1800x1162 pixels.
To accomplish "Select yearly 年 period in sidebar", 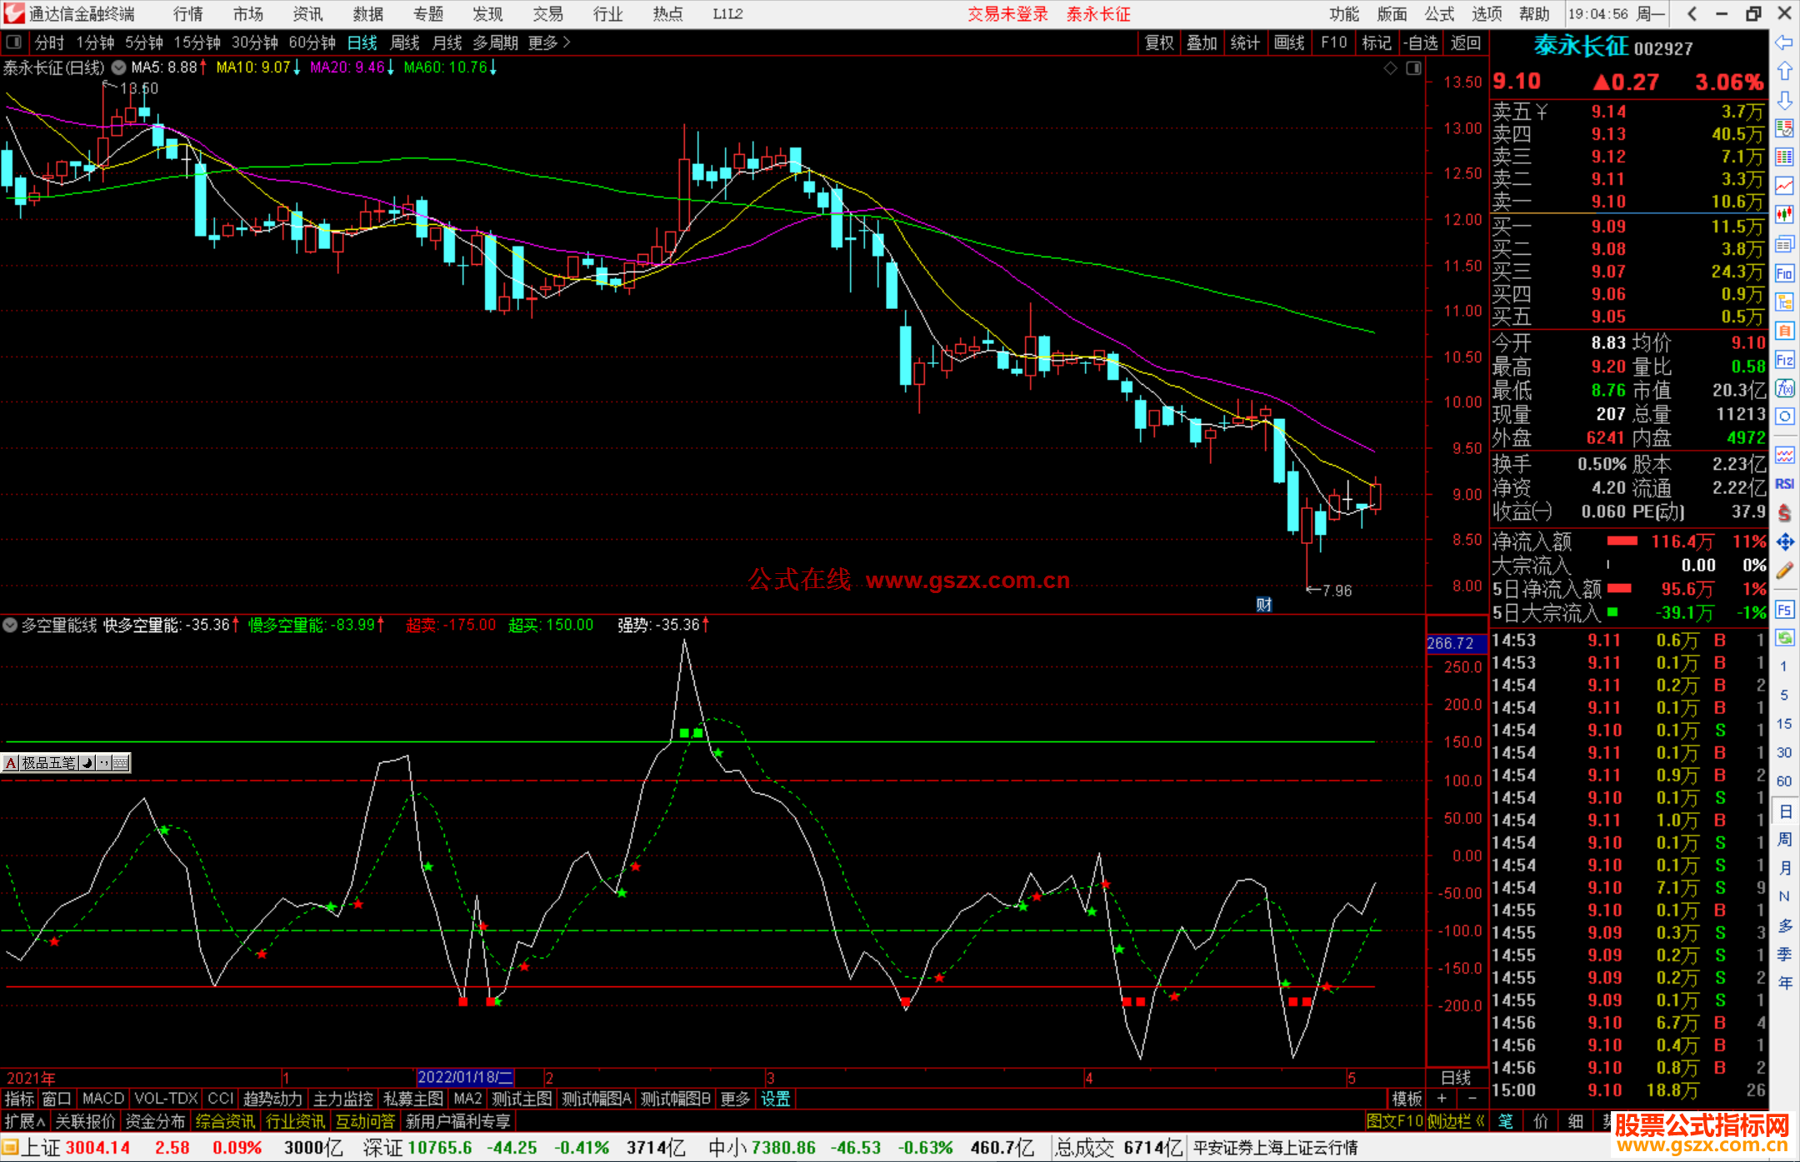I will tap(1784, 983).
